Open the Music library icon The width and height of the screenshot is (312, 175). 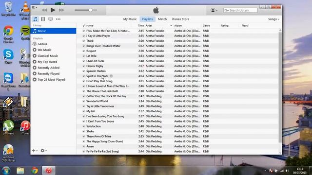coord(35,19)
